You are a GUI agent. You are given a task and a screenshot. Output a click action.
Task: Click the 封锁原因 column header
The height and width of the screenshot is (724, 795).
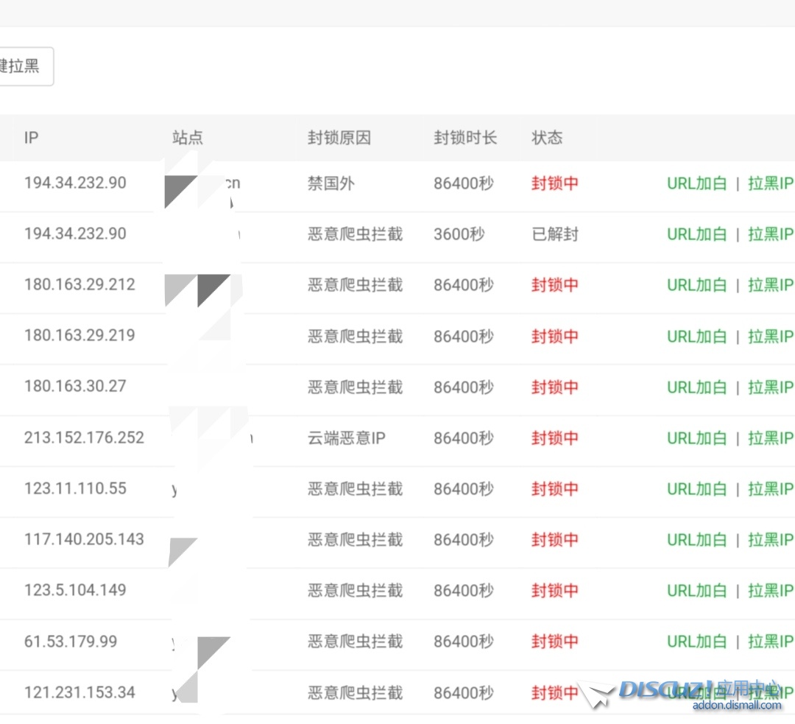339,138
